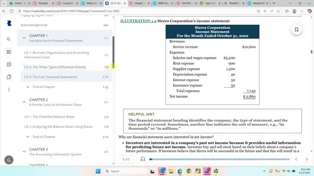Open the tab search dropdown in browser
This screenshot has width=314, height=176.
pos(4,3)
